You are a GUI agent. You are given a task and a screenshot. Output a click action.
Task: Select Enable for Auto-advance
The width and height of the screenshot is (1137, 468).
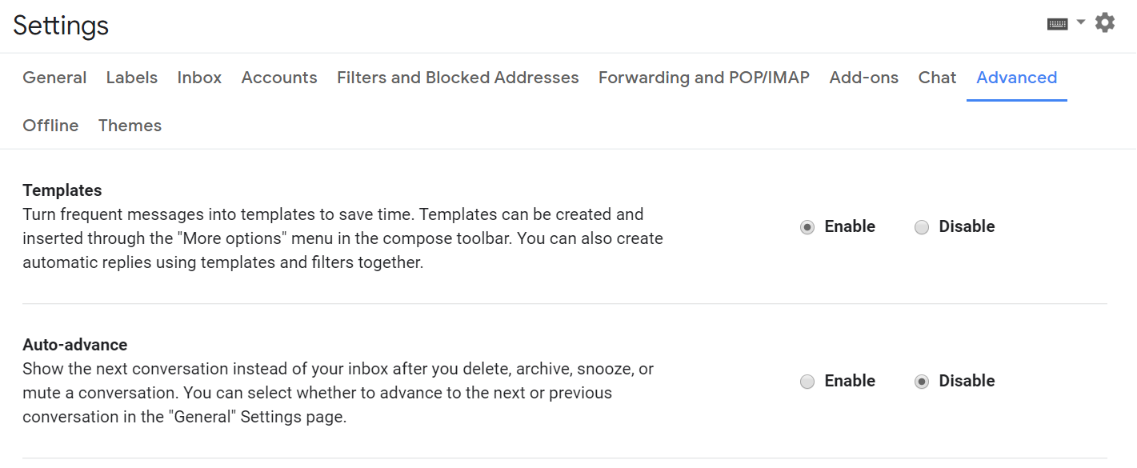807,382
